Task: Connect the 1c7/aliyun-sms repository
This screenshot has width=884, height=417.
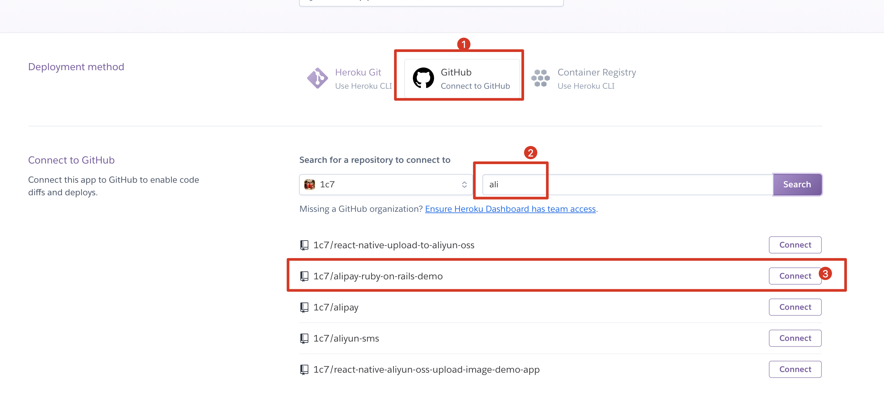Action: coord(795,338)
